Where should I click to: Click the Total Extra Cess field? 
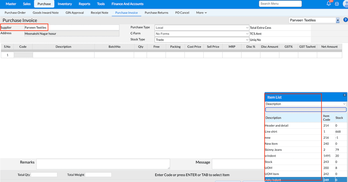coord(292,28)
